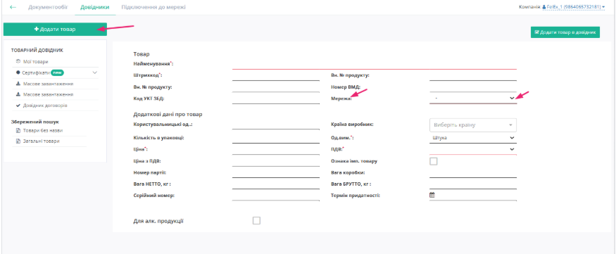Open the Підключення до мережі tab
The image size is (616, 254).
point(153,8)
